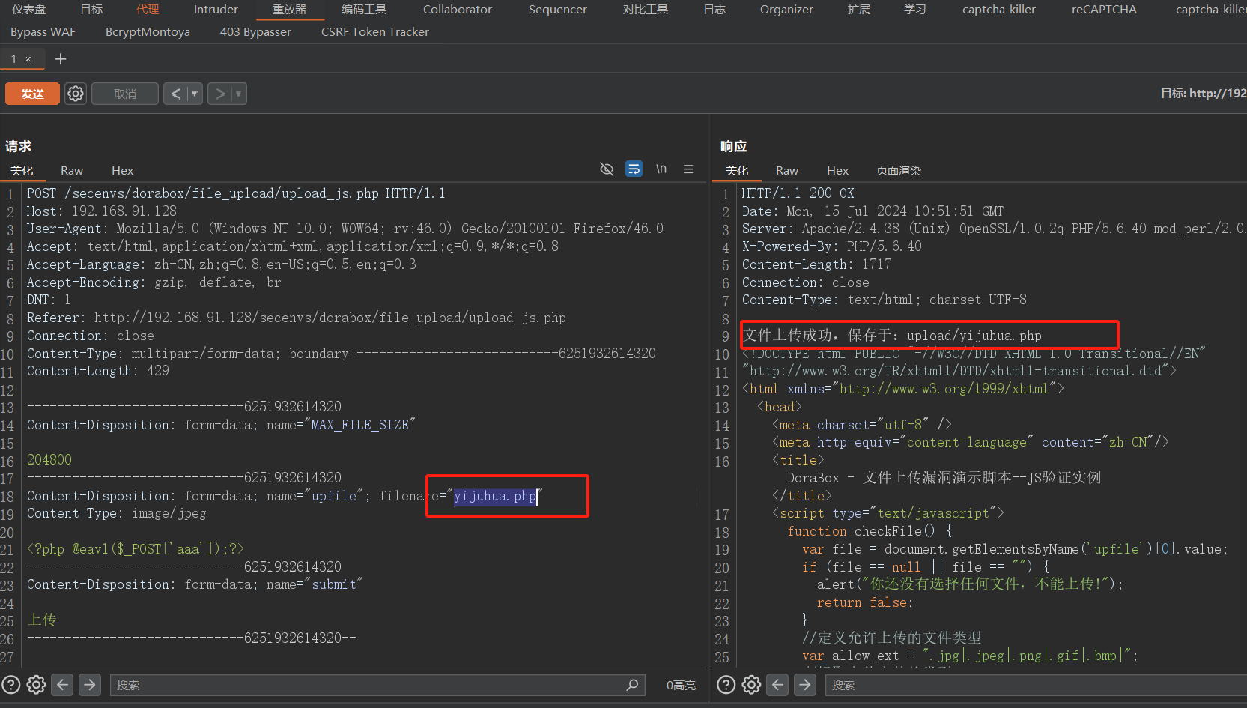
Task: Open response search settings gear icon
Action: (x=751, y=685)
